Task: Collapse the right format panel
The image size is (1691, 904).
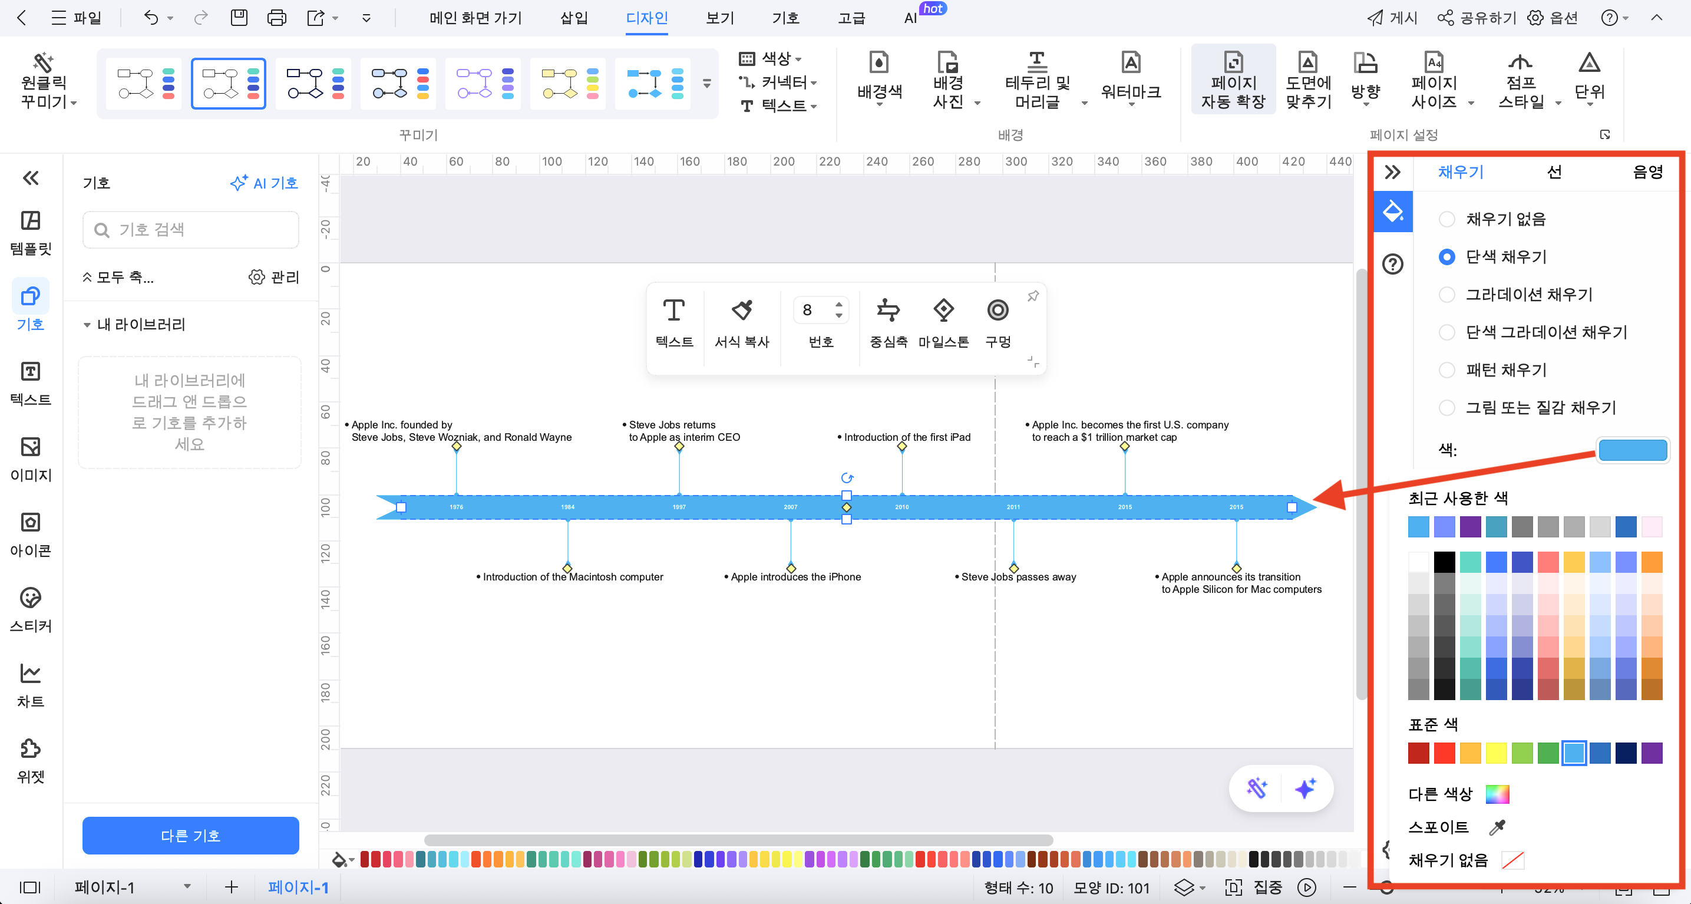Action: click(1392, 173)
